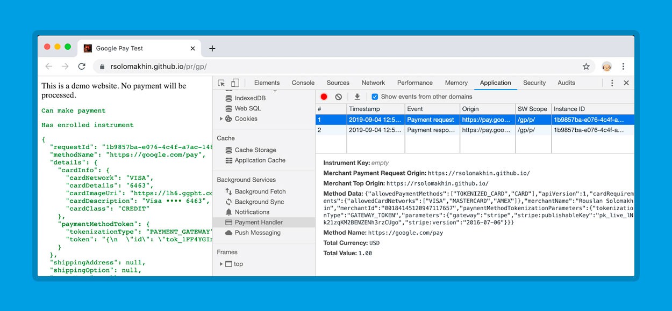Expand the top frame node
The image size is (672, 311).
point(221,264)
